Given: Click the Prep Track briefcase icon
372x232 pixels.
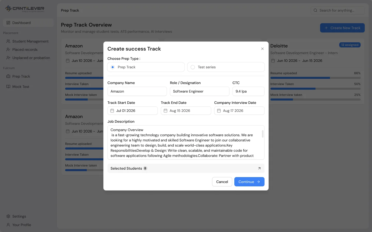Looking at the screenshot, I should tap(8, 76).
